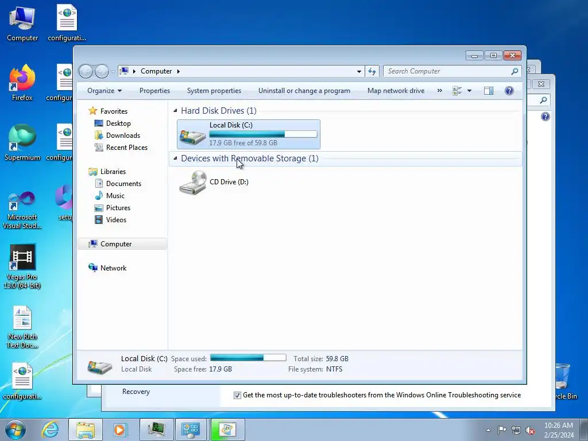Toggle the preview pane button
Screen dimensions: 588x441
(x=488, y=91)
